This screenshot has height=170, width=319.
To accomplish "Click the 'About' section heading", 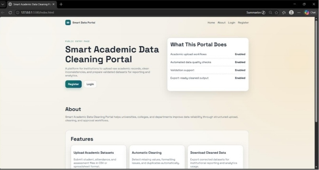I will [x=73, y=109].
